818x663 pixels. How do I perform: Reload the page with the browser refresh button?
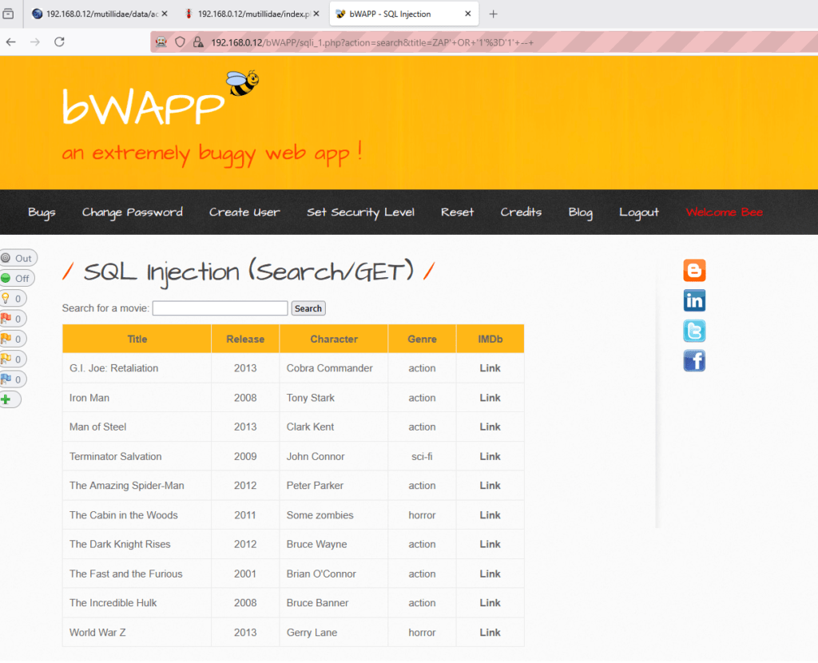(x=59, y=42)
